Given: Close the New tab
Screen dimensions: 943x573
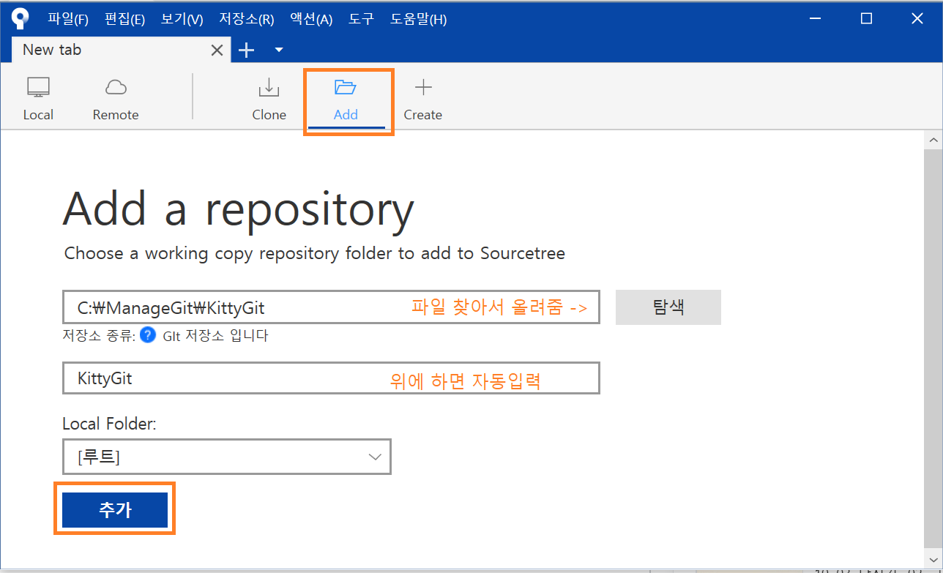Looking at the screenshot, I should (217, 50).
